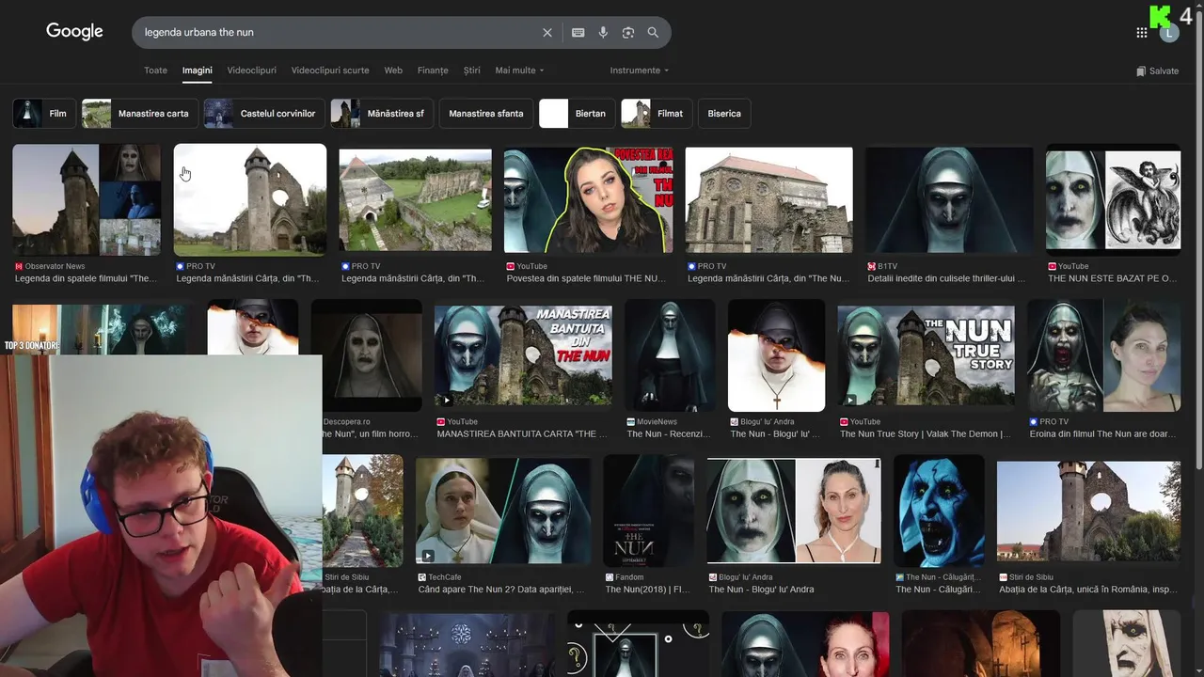Open the Observator News collage thumbnail
This screenshot has width=1204, height=677.
87,199
